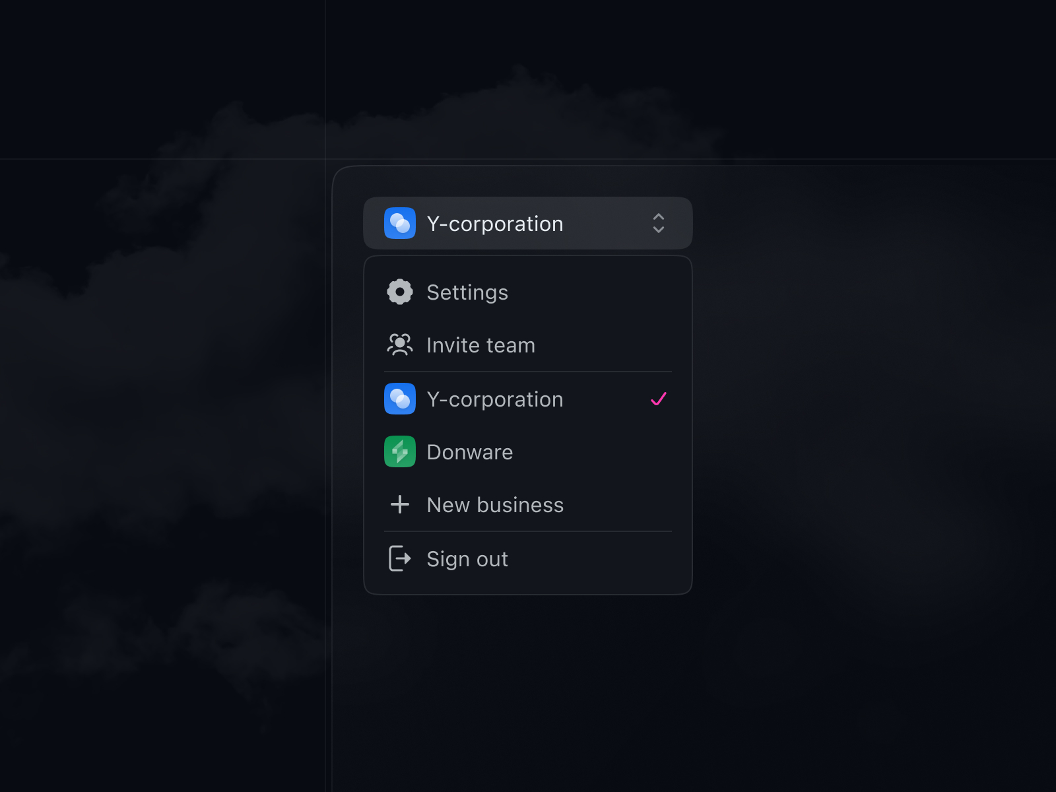The image size is (1056, 792).
Task: Click the pink checkmark beside Y-corporation
Action: (659, 399)
